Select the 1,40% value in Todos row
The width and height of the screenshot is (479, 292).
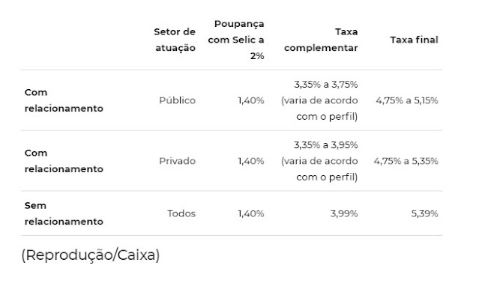(251, 213)
